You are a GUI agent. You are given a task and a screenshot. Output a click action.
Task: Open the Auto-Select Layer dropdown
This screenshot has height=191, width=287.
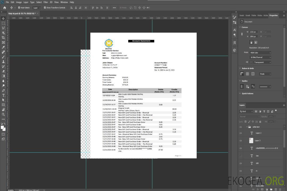click(37, 8)
